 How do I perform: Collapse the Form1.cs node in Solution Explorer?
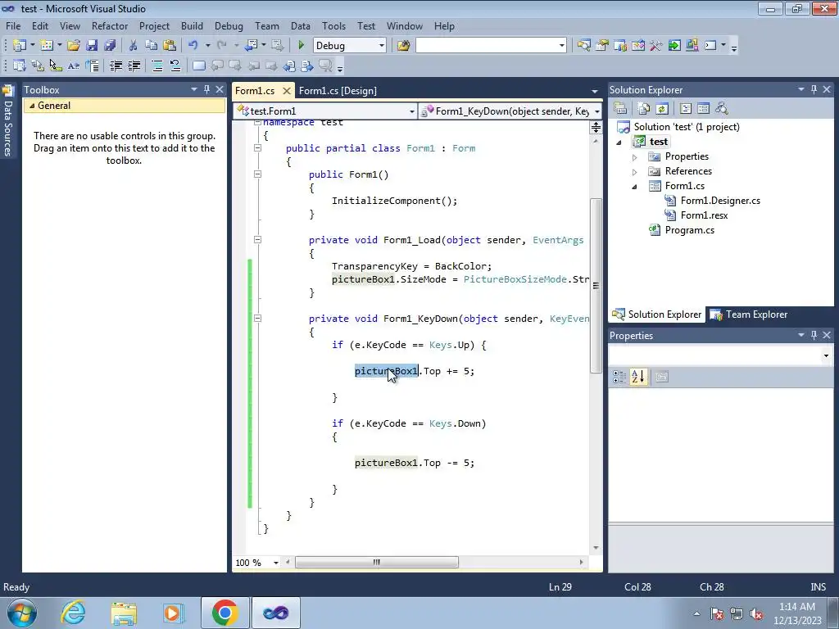coord(635,187)
